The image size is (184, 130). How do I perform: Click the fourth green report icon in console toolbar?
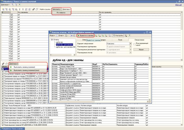[x=106, y=35]
